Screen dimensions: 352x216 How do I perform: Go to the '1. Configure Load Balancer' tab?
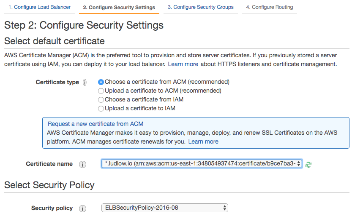pos(39,7)
